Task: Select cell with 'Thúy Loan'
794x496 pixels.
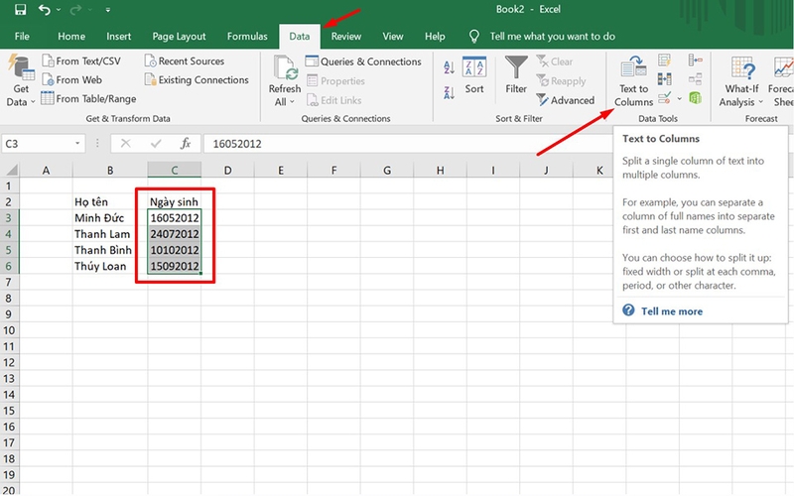Action: [110, 266]
